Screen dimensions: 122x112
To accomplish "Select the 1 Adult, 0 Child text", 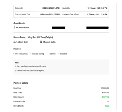I will 22,42.
